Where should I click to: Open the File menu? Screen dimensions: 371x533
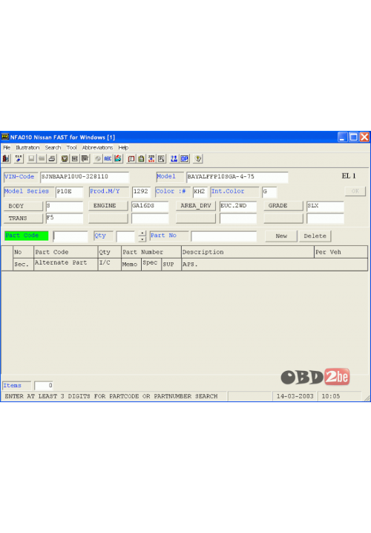pyautogui.click(x=7, y=147)
